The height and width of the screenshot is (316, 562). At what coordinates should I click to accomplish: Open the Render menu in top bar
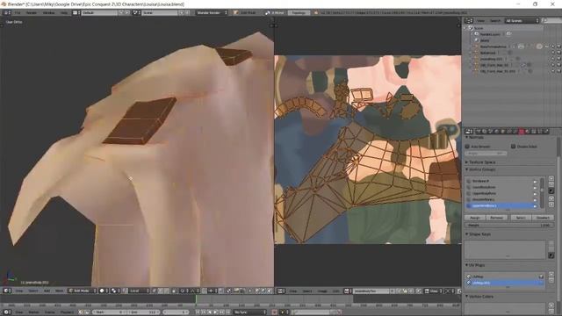[x=32, y=12]
